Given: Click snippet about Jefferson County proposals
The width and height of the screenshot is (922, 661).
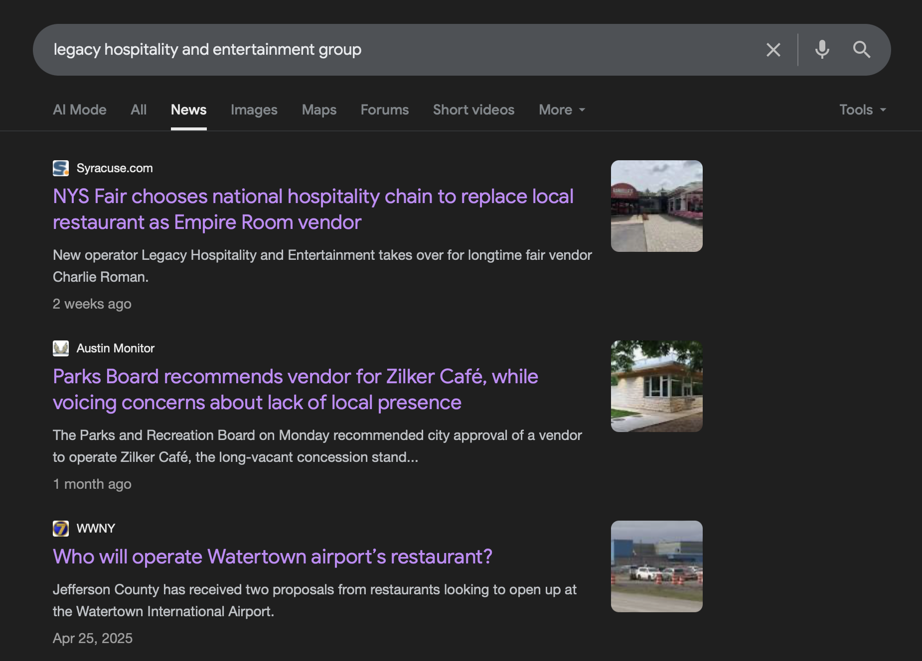Looking at the screenshot, I should click(x=314, y=600).
